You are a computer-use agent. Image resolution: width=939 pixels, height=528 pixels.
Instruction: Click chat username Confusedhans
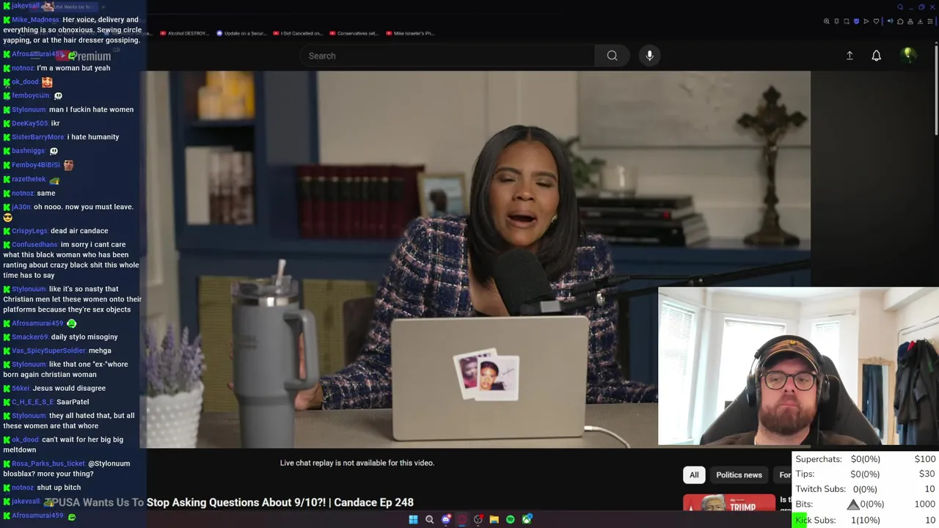(x=34, y=245)
